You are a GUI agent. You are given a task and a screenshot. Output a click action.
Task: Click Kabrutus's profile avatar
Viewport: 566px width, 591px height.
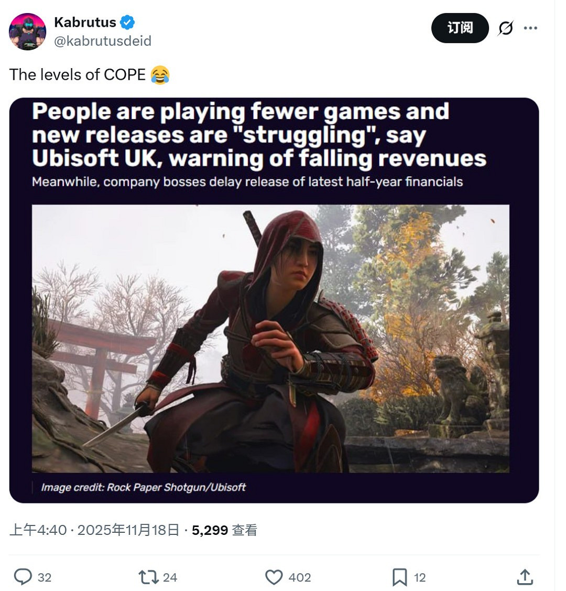29,31
